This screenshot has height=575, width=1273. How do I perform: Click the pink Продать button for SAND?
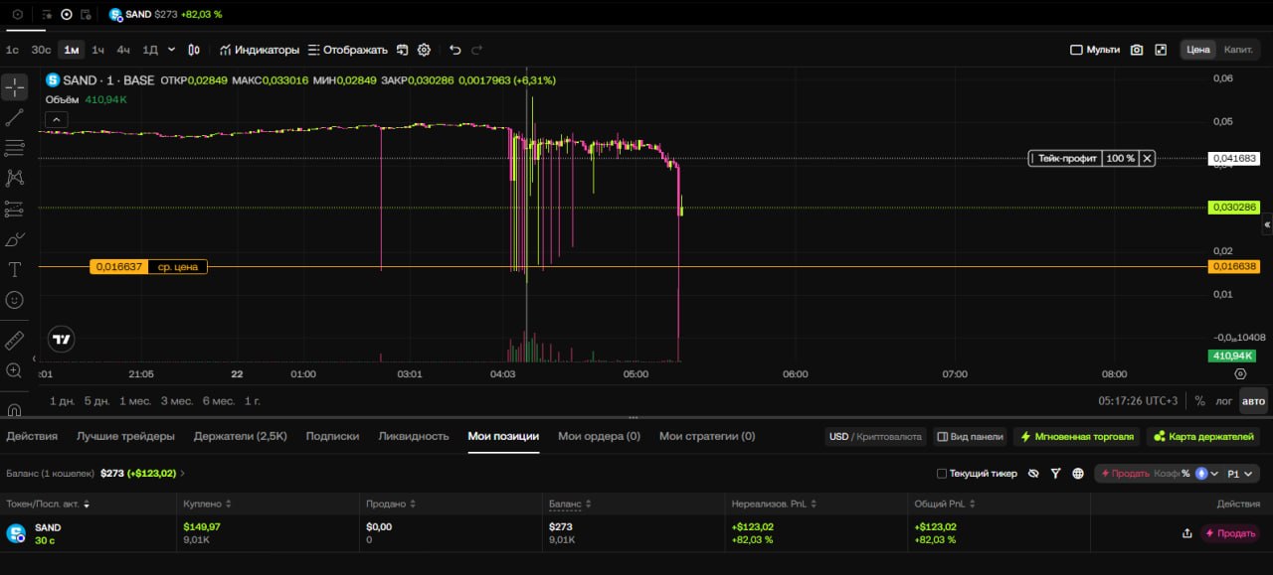[1229, 533]
